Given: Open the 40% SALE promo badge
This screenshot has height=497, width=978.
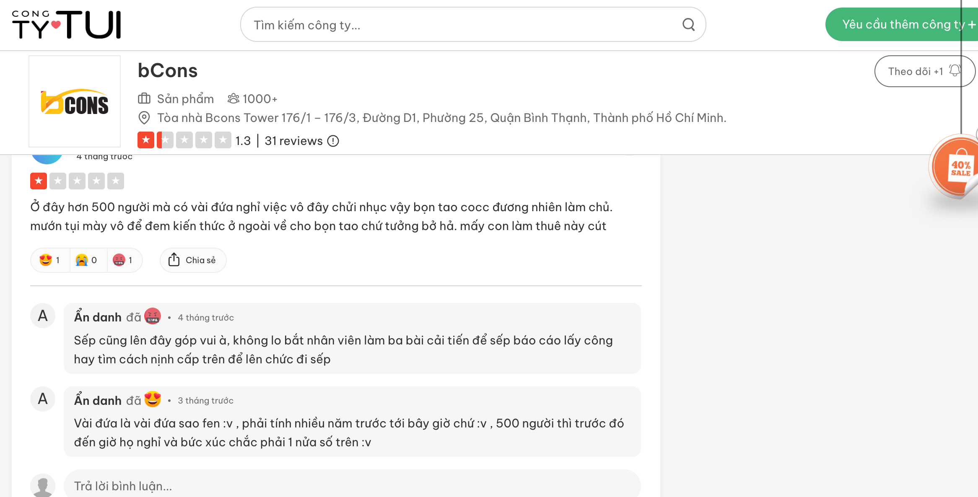Looking at the screenshot, I should [x=955, y=168].
